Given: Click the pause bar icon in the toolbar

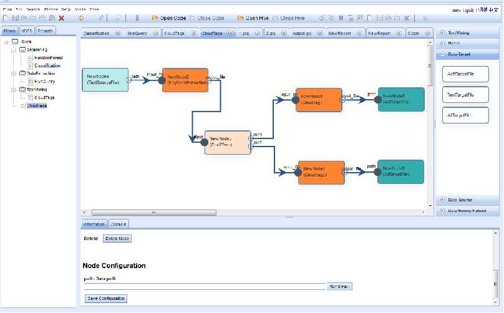Looking at the screenshot, I should click(x=137, y=18).
